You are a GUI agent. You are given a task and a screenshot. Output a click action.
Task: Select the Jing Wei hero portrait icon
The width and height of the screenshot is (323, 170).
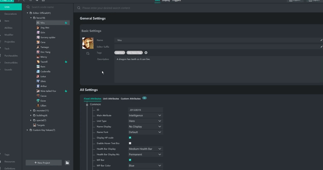pos(38,28)
